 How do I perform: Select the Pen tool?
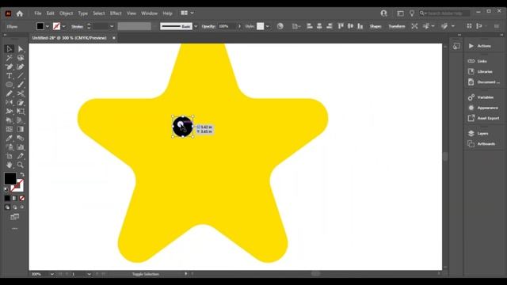(x=9, y=66)
